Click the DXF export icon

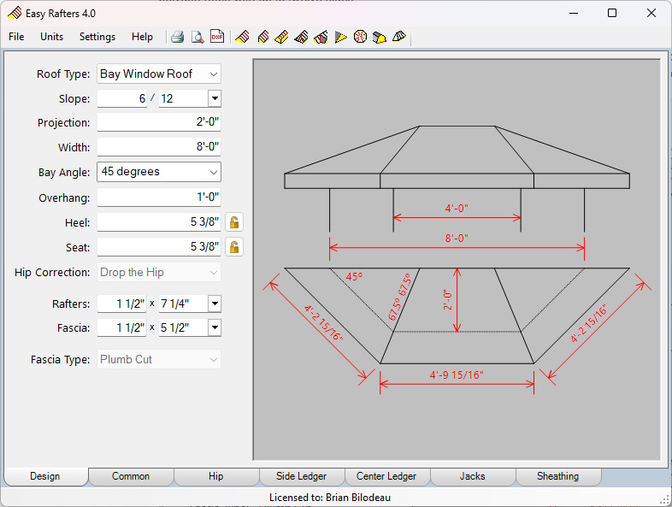(x=217, y=37)
